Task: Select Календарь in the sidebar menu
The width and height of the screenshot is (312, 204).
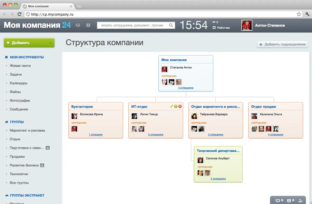Action: click(x=18, y=83)
